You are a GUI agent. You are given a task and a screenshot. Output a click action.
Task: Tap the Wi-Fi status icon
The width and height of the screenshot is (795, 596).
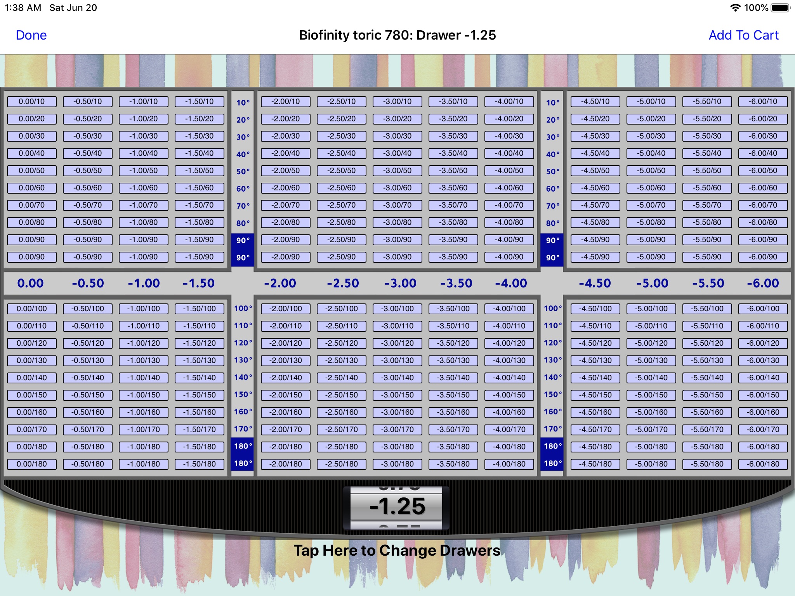pyautogui.click(x=735, y=8)
